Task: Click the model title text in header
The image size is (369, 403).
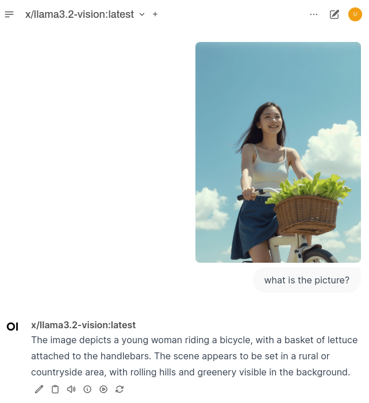Action: (79, 14)
